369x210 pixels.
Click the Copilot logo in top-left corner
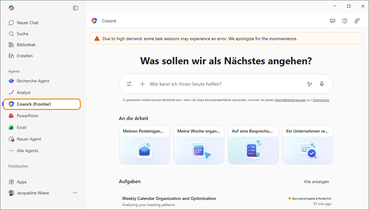(11, 8)
